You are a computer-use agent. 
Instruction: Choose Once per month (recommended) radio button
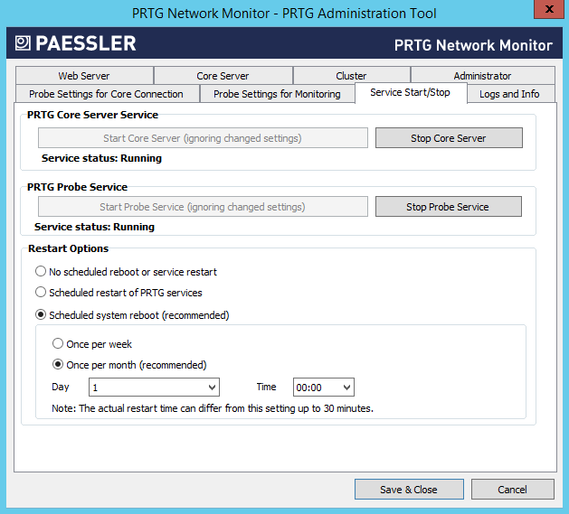58,365
